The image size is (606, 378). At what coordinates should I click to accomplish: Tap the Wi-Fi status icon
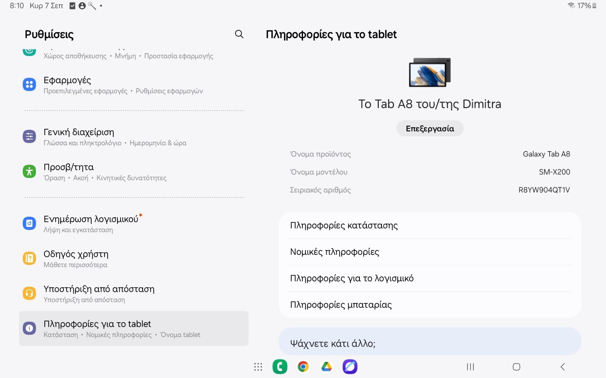[571, 6]
